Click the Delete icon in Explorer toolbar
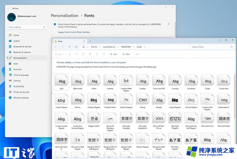 click(104, 54)
